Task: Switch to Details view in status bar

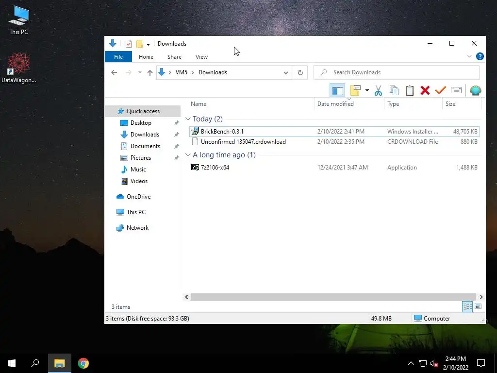Action: (x=467, y=307)
